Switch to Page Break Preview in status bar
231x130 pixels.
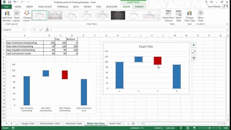click(195, 128)
